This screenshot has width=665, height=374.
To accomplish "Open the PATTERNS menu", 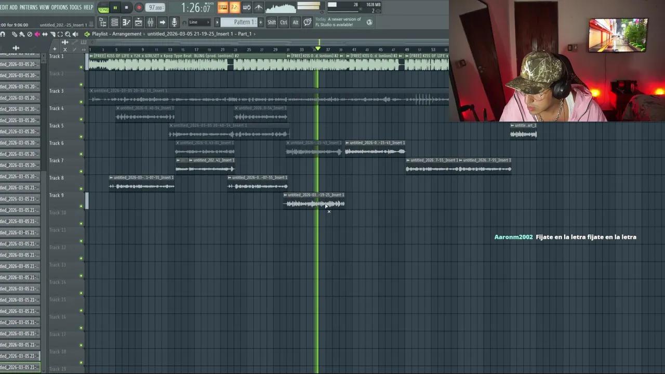I will [x=29, y=7].
